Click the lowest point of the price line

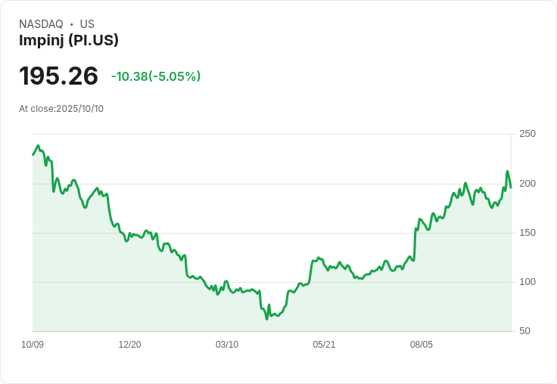point(267,319)
